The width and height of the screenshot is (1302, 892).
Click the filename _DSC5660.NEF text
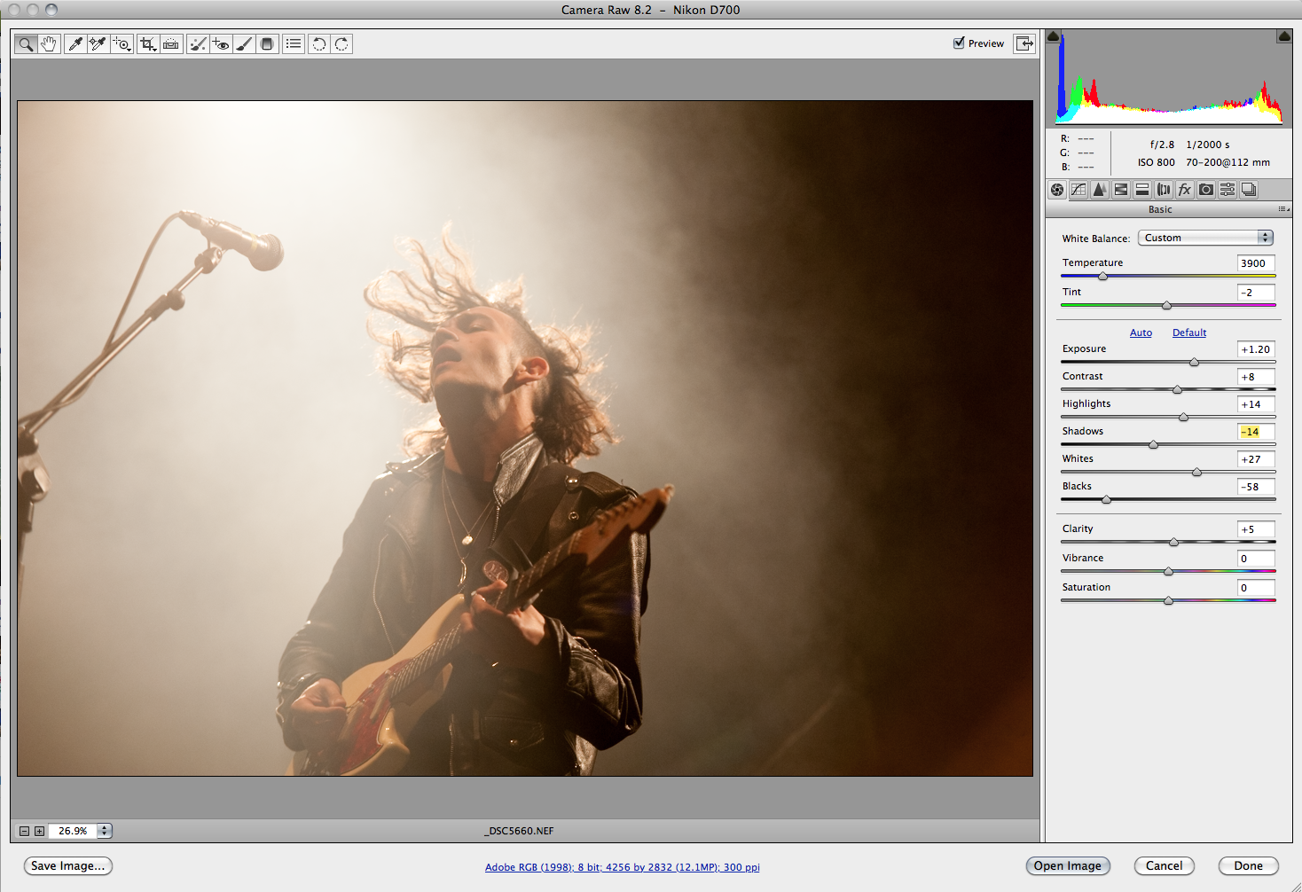pyautogui.click(x=519, y=831)
